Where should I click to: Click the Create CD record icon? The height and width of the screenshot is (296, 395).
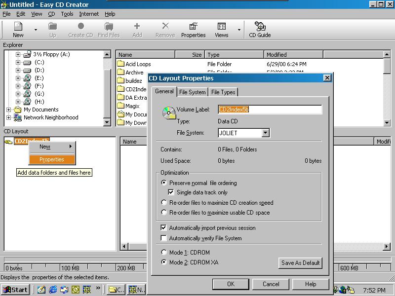(81, 26)
